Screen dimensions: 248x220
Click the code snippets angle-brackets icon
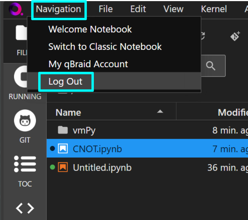coord(25,208)
